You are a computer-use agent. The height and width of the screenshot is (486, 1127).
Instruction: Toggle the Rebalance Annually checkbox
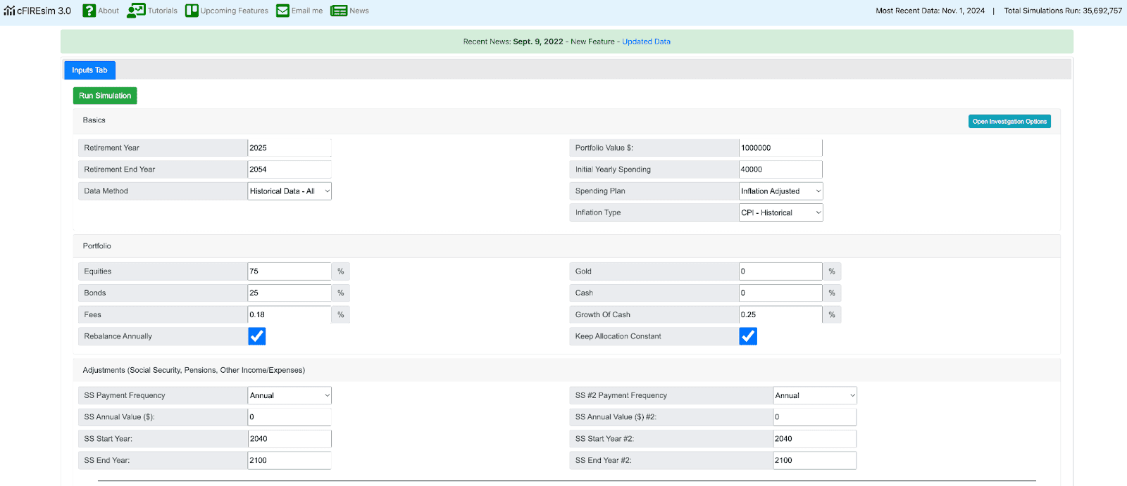pyautogui.click(x=257, y=336)
